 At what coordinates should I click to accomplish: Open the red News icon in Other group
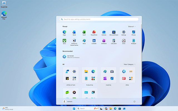(x=124, y=78)
